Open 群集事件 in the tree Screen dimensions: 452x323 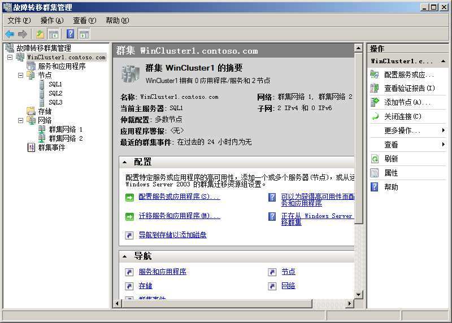pyautogui.click(x=51, y=147)
